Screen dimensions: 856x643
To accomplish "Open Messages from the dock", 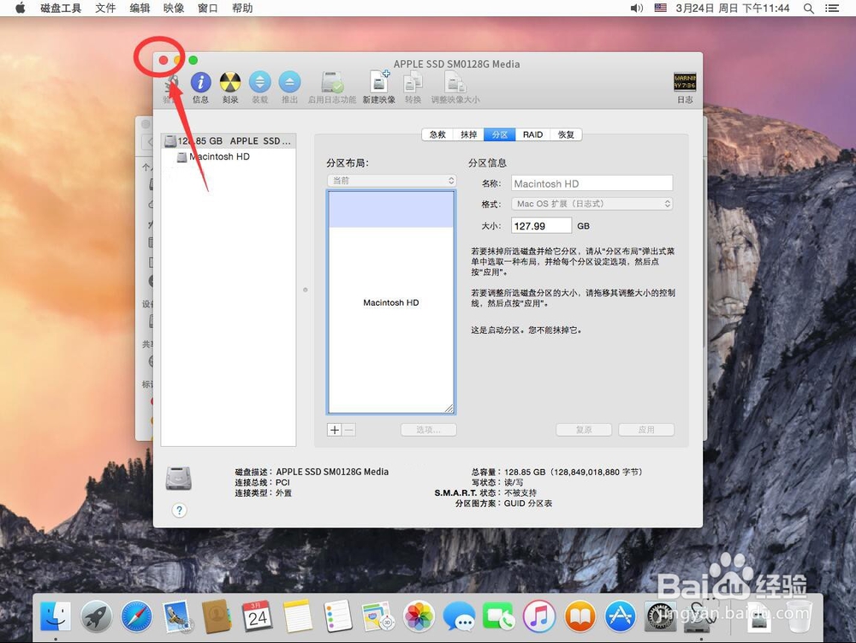I will (x=459, y=616).
